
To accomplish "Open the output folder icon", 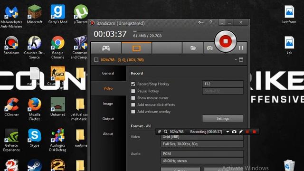I will (x=193, y=47).
